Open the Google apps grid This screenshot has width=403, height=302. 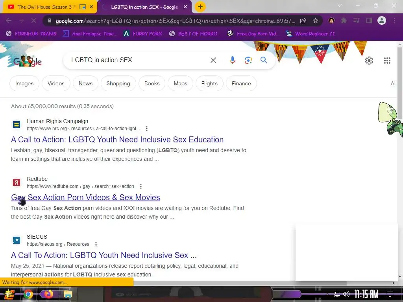387,60
